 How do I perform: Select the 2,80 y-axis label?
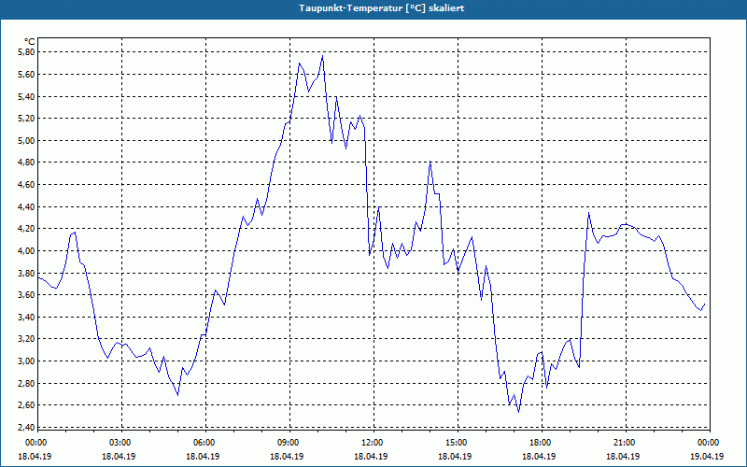click(x=27, y=383)
